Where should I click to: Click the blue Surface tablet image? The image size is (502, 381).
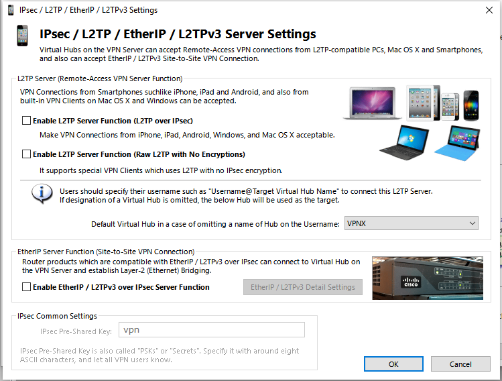457,143
